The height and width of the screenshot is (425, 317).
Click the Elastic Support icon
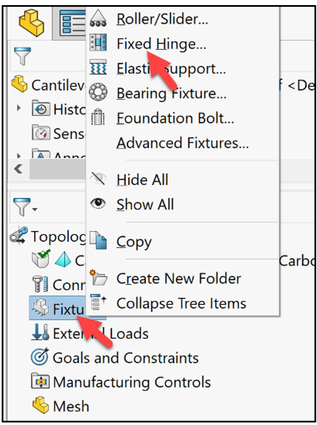point(99,68)
